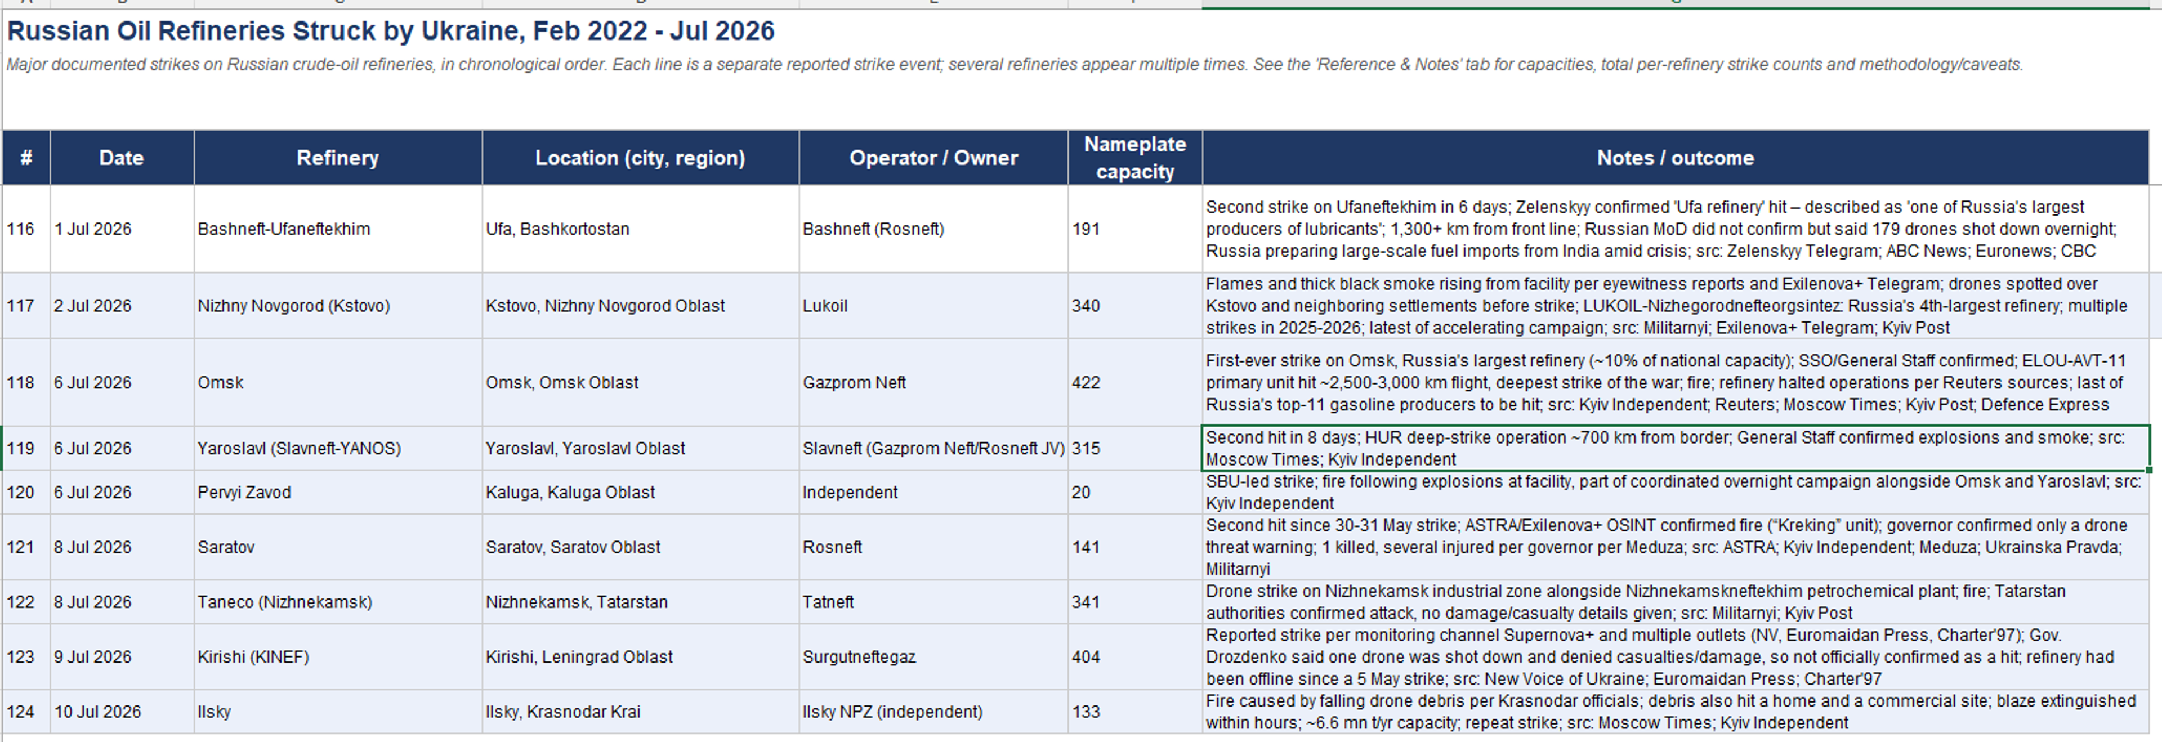Select row number cell 121

[26, 547]
